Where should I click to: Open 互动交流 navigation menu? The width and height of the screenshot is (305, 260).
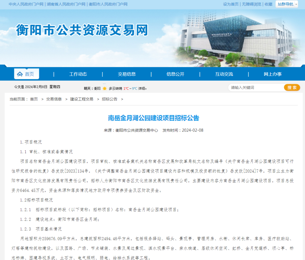224,74
